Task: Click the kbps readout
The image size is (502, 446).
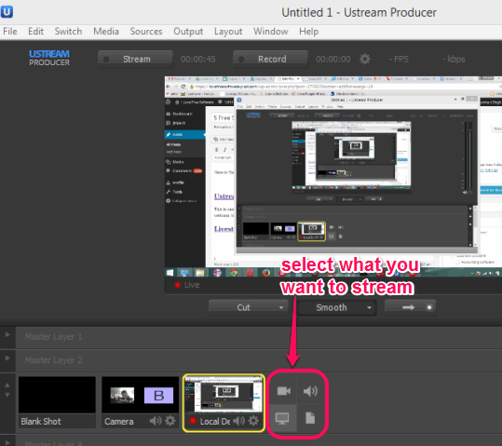Action: tap(454, 60)
